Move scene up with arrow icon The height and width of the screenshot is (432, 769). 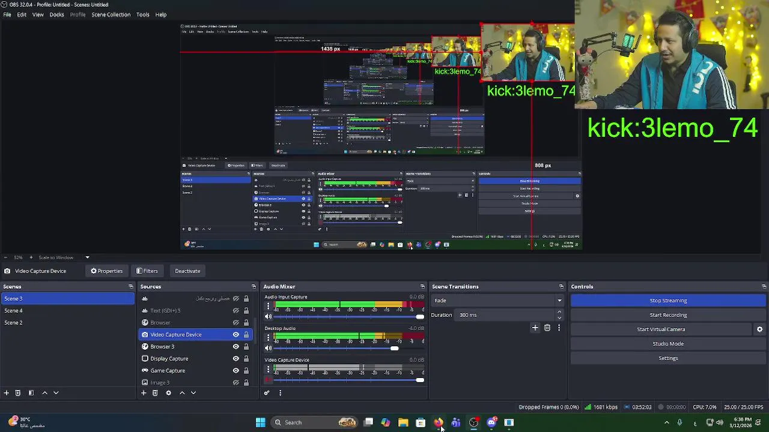click(x=44, y=393)
